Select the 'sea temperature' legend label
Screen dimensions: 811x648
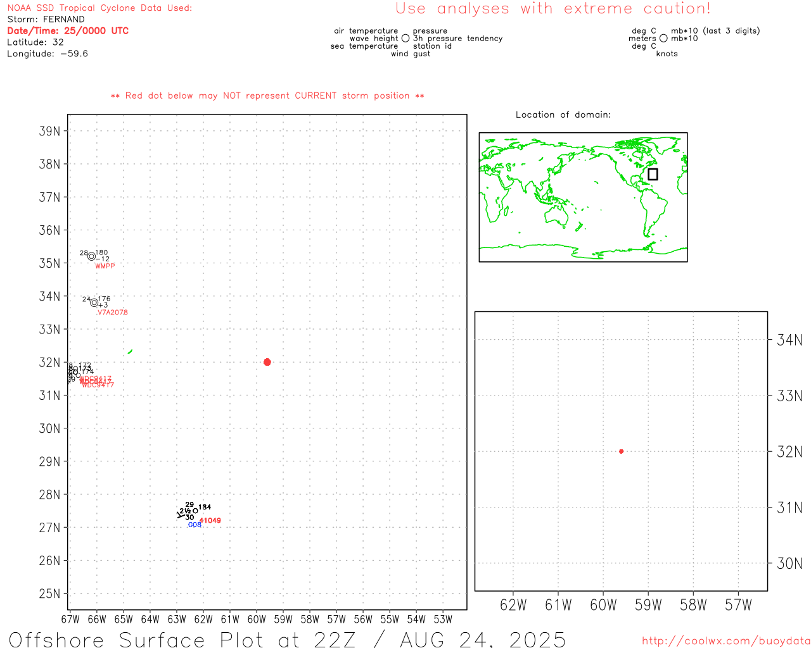364,46
